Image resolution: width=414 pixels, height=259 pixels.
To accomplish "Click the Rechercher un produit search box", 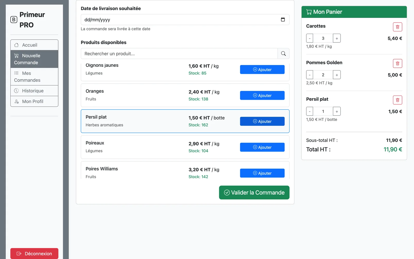I will point(179,54).
